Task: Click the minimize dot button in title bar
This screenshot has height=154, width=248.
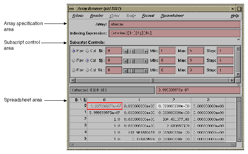Action: tap(232, 9)
